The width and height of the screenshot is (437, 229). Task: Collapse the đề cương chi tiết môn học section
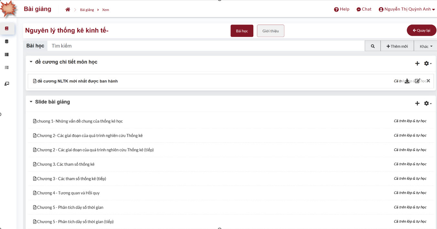click(x=31, y=62)
